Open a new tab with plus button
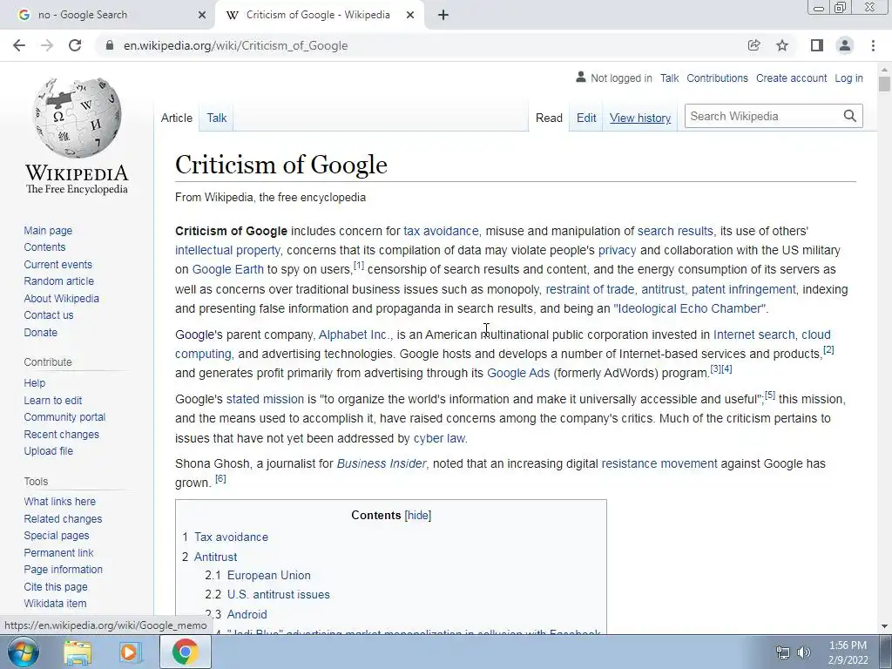892x669 pixels. pyautogui.click(x=443, y=16)
